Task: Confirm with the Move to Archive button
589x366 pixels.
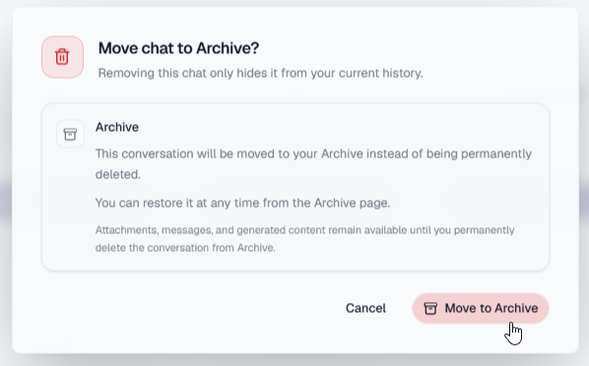Action: [x=481, y=308]
